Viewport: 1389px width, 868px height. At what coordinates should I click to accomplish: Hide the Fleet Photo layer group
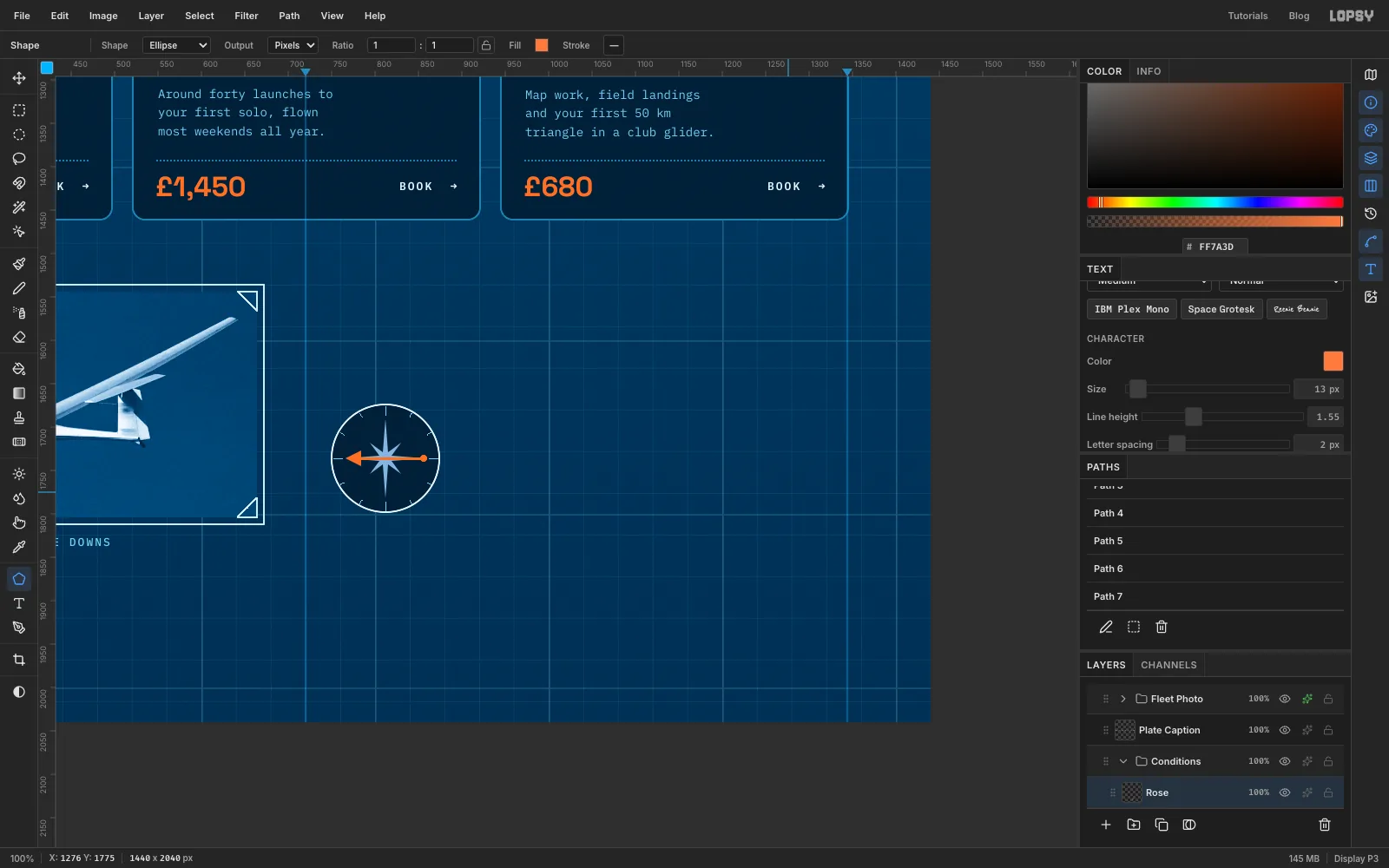1285,699
